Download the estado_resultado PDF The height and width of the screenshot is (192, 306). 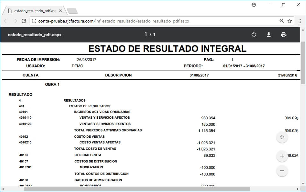tap(269, 34)
